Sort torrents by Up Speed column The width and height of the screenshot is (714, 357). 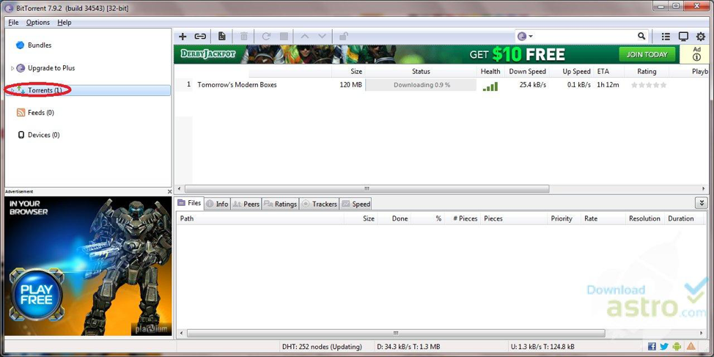[x=576, y=71]
